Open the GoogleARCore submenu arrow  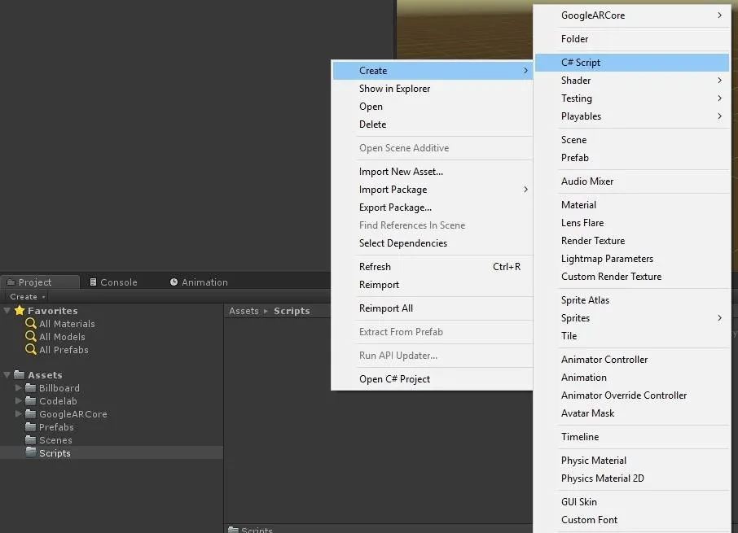point(719,15)
